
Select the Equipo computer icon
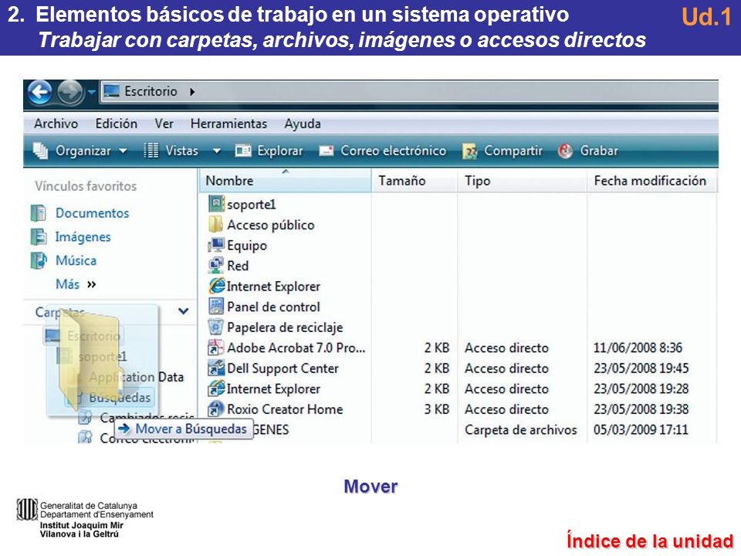(x=216, y=245)
